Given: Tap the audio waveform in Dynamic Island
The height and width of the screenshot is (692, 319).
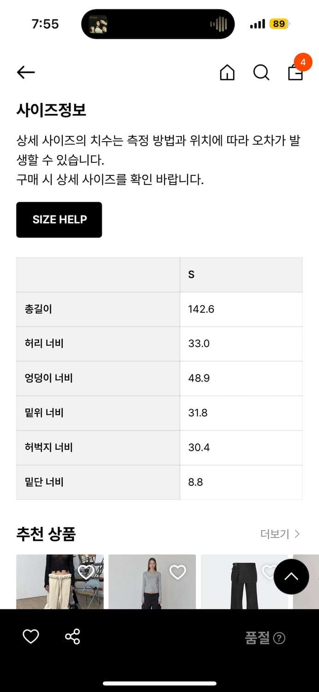Looking at the screenshot, I should pos(219,24).
